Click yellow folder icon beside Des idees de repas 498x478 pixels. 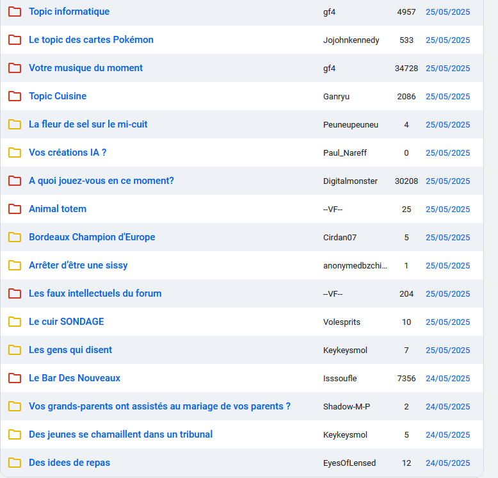[x=15, y=463]
